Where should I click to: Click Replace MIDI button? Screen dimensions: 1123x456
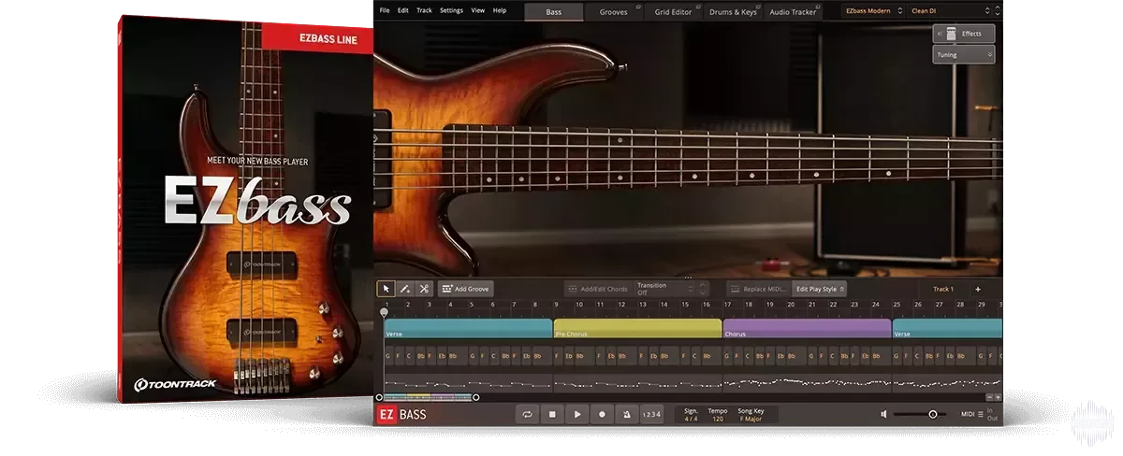coord(759,289)
